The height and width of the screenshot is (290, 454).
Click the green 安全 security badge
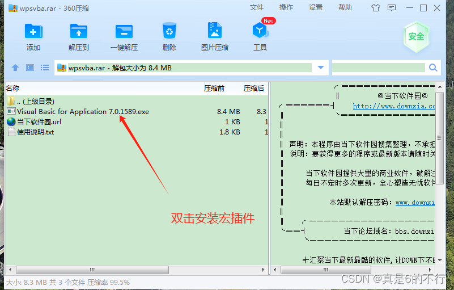(416, 36)
